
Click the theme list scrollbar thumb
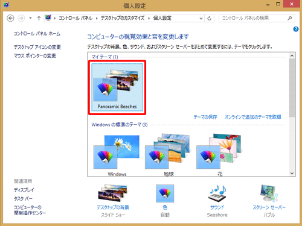[292, 88]
